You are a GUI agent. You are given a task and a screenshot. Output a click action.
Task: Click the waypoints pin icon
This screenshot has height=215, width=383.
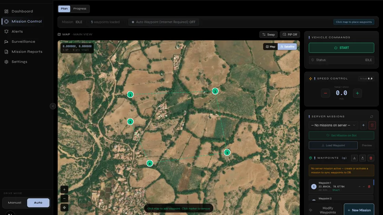[311, 158]
